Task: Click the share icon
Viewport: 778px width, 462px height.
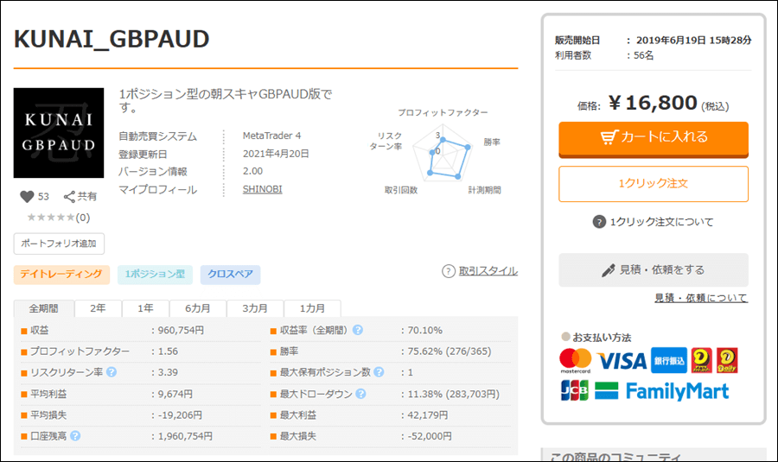Action: point(70,197)
